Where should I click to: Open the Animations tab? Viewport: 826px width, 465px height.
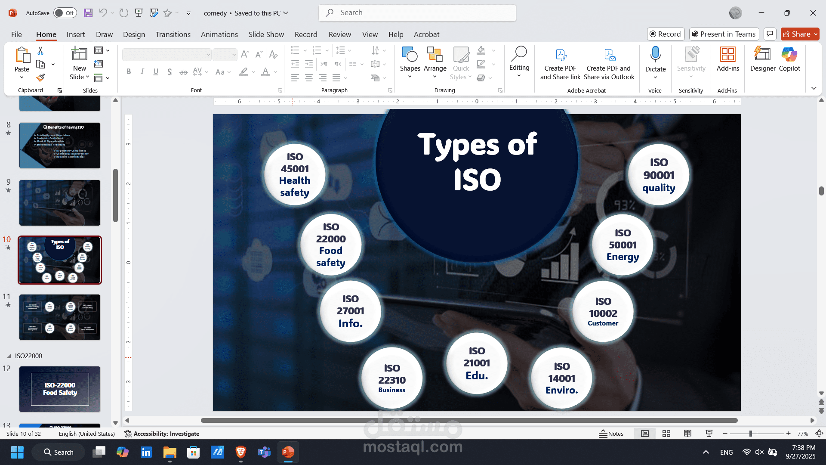click(219, 34)
